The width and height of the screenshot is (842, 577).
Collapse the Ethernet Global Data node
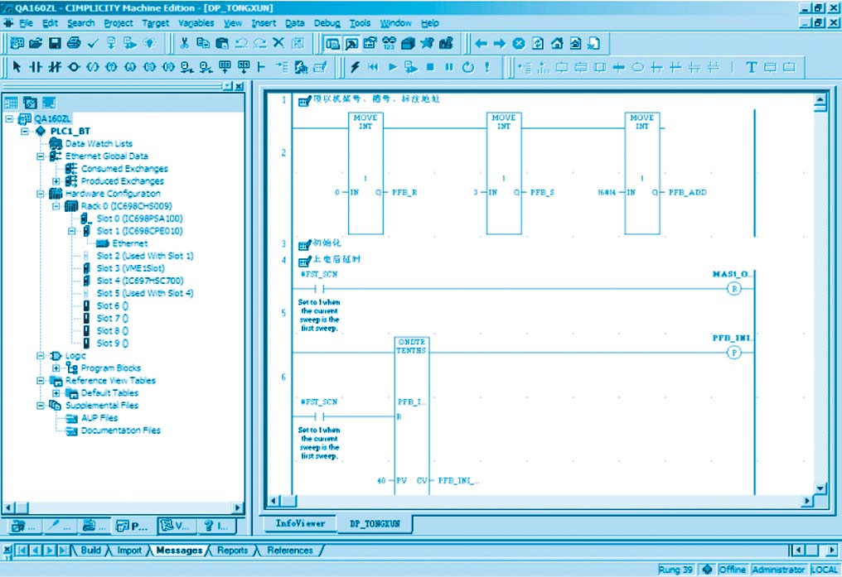click(x=41, y=156)
